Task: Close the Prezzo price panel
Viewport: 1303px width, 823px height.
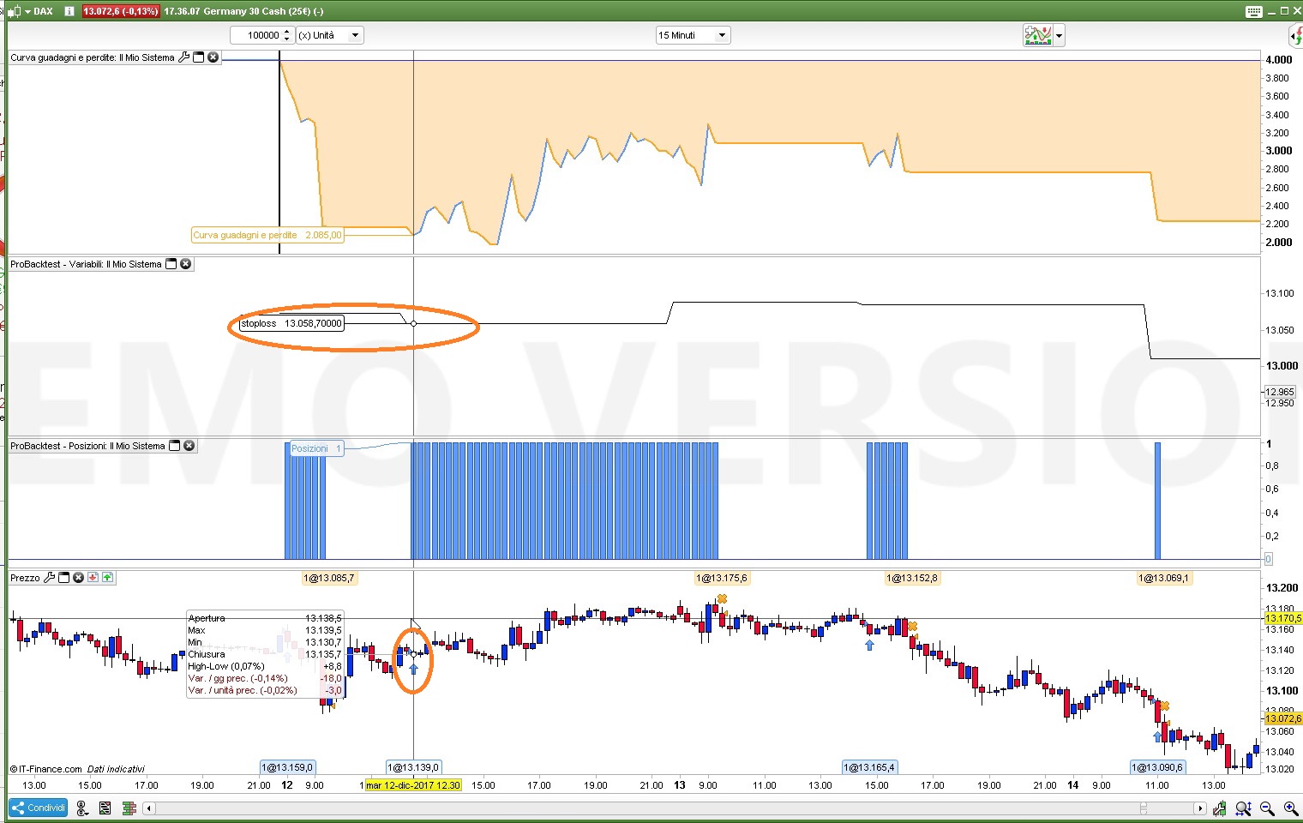Action: coord(78,578)
